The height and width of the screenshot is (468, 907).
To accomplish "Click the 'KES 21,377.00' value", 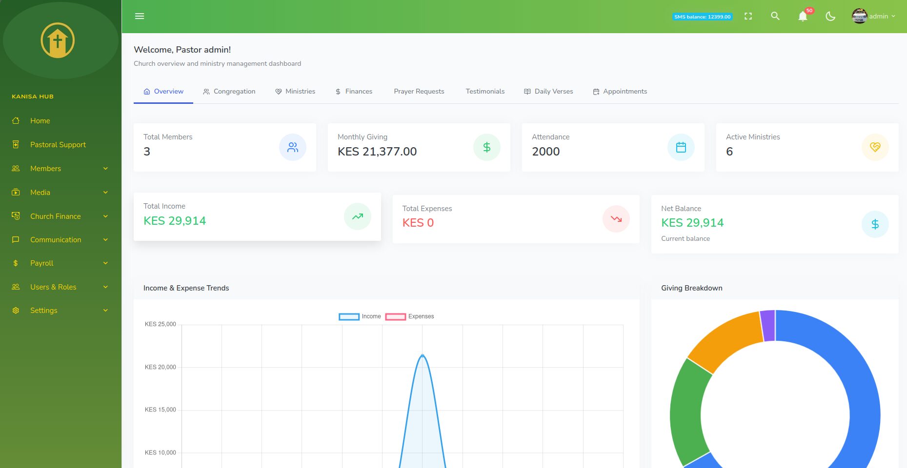I will pos(377,152).
